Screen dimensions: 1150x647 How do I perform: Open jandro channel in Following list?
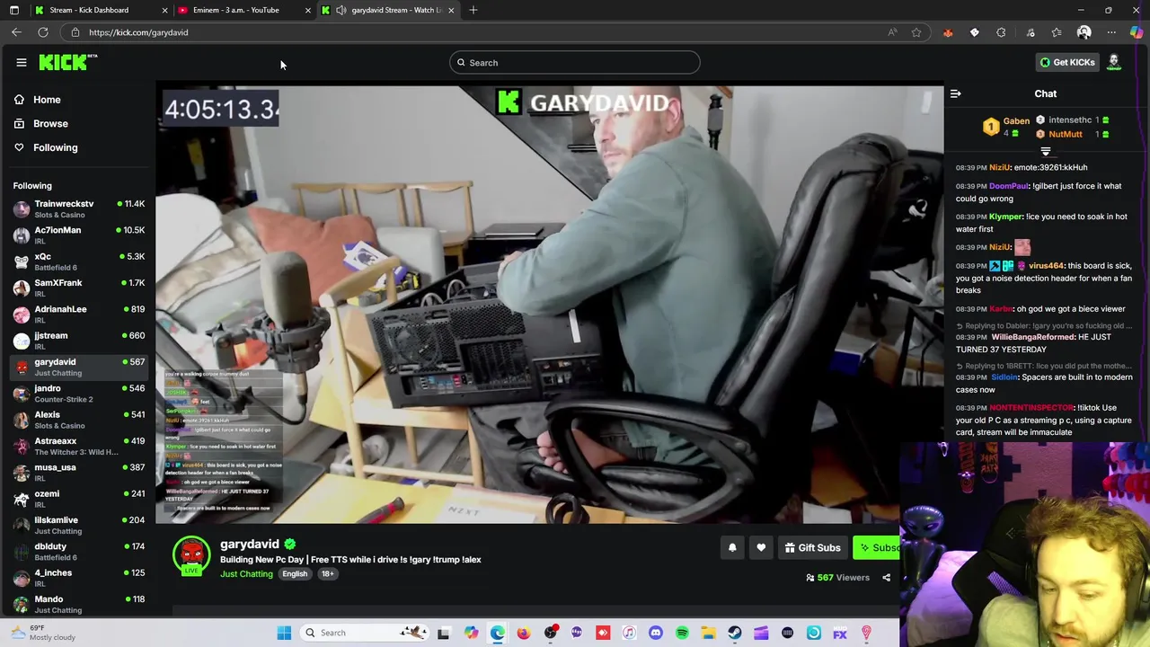click(79, 394)
